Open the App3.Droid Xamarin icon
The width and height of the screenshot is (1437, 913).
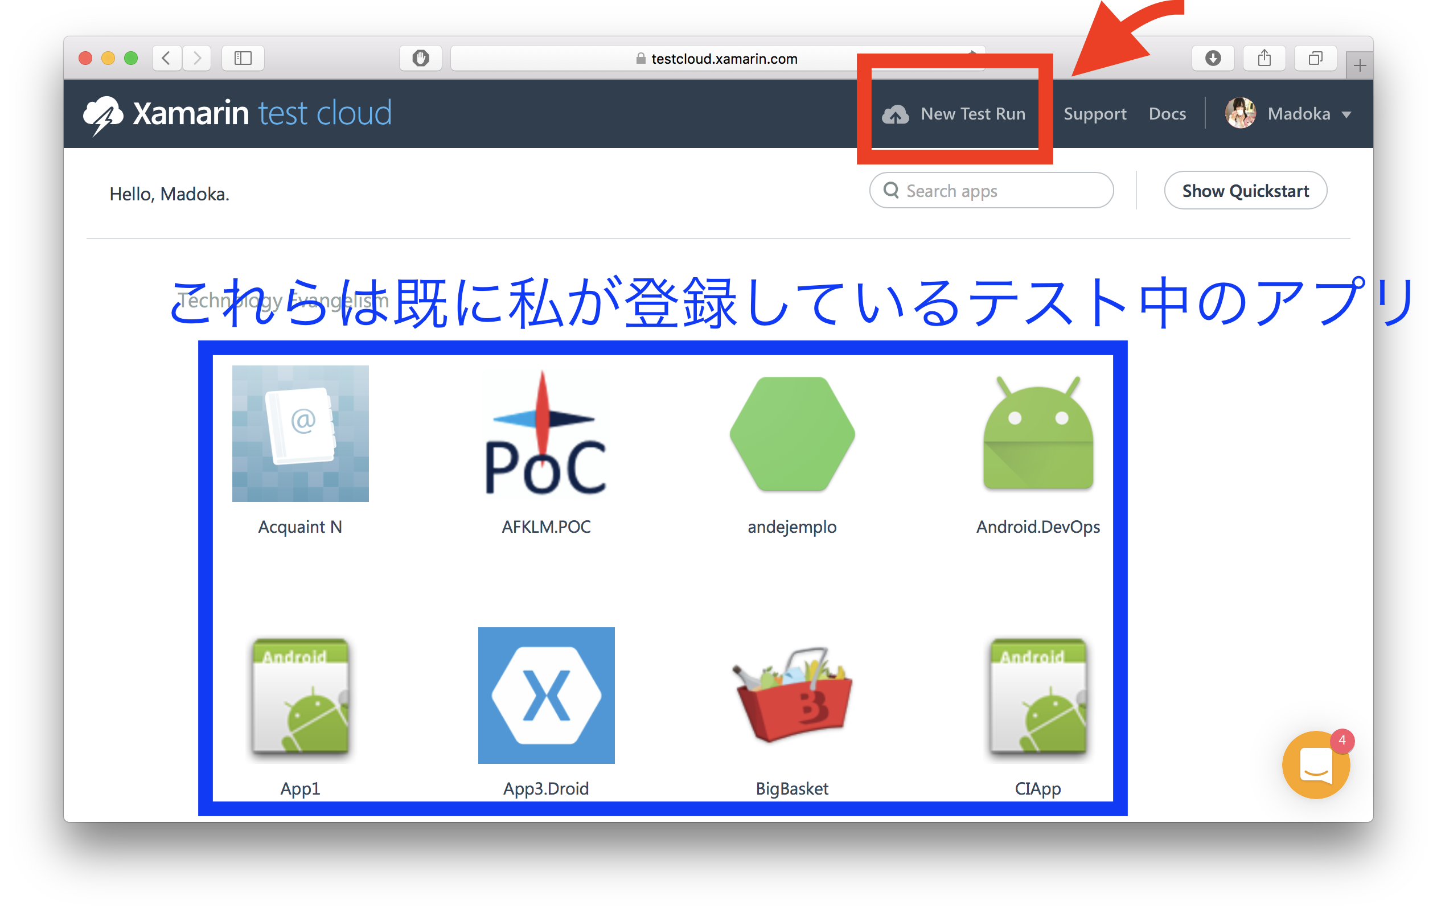pos(546,695)
